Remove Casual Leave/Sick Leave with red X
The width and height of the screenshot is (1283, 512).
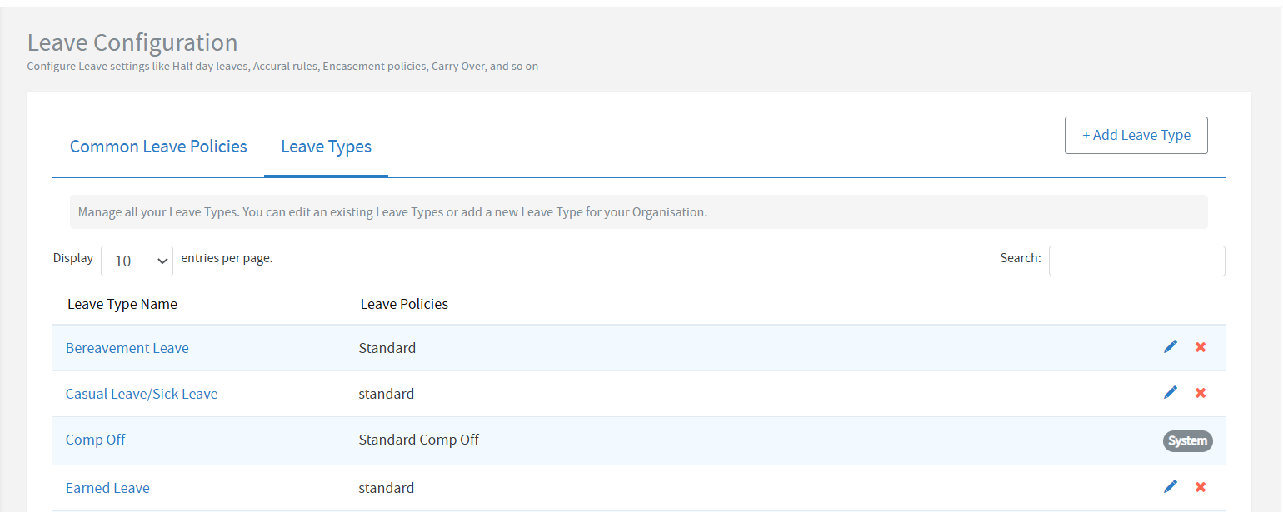(x=1201, y=393)
